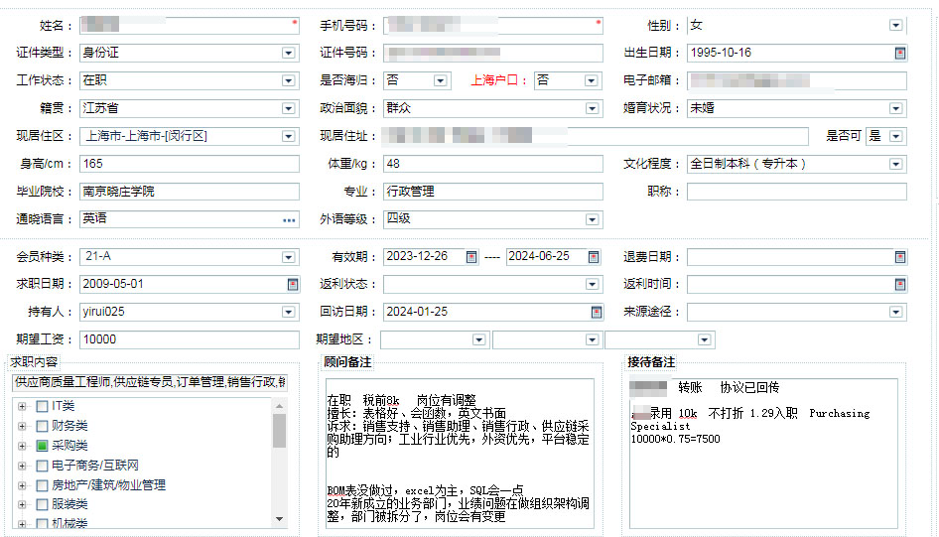Open the 回访日期 calendar icon
The image size is (939, 537).
click(x=596, y=312)
